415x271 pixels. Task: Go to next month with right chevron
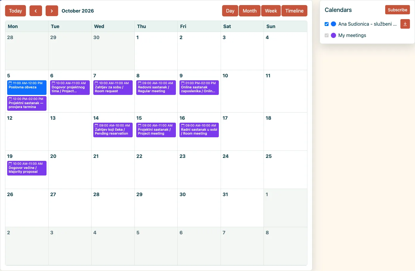[52, 11]
